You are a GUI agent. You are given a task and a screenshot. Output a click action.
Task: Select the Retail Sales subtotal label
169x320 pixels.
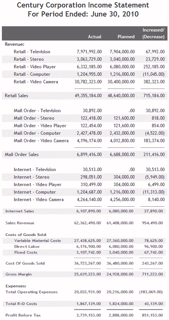click(16, 96)
